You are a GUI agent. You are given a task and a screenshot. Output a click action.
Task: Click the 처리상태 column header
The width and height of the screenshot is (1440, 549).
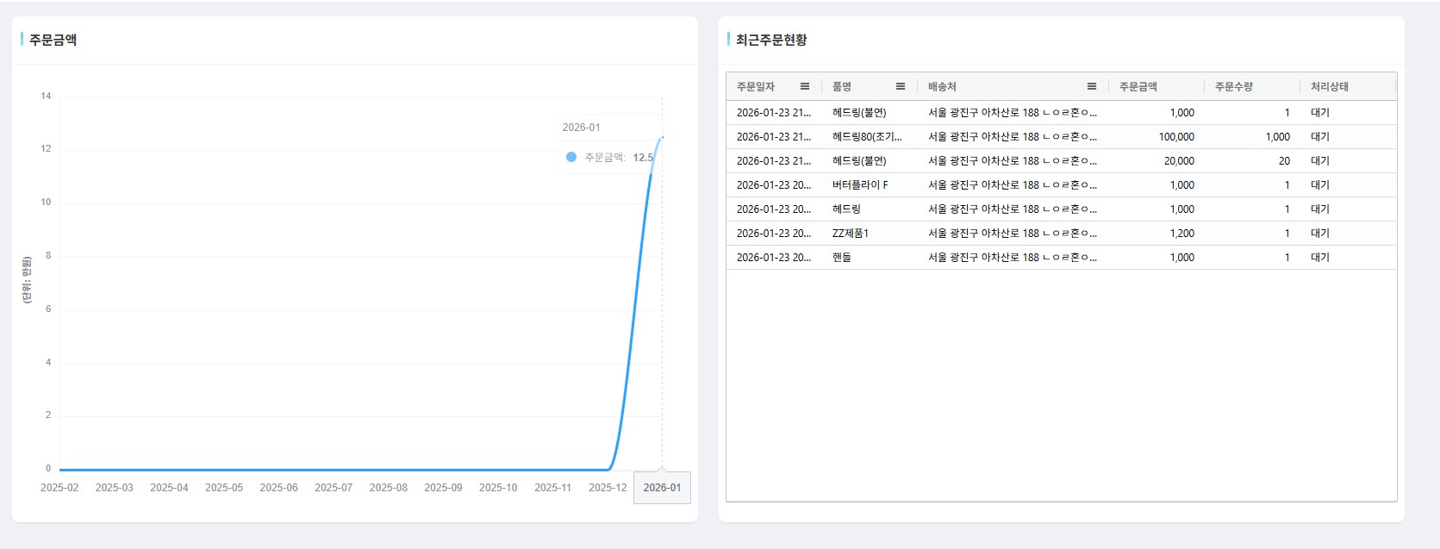(1329, 86)
